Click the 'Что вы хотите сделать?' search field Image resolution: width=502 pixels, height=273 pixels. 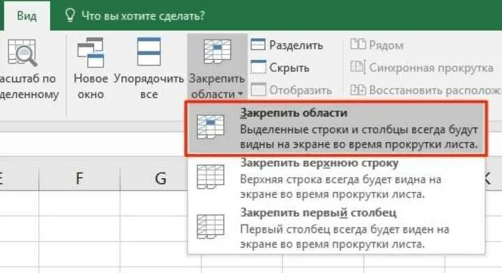[x=143, y=15]
